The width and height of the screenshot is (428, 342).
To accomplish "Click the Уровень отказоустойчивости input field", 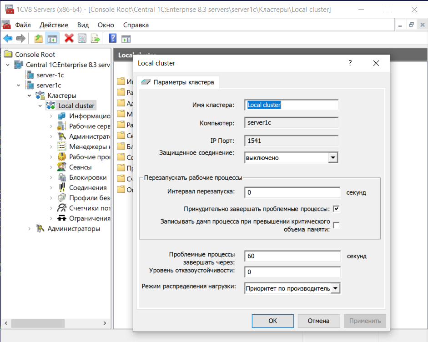I will 292,272.
